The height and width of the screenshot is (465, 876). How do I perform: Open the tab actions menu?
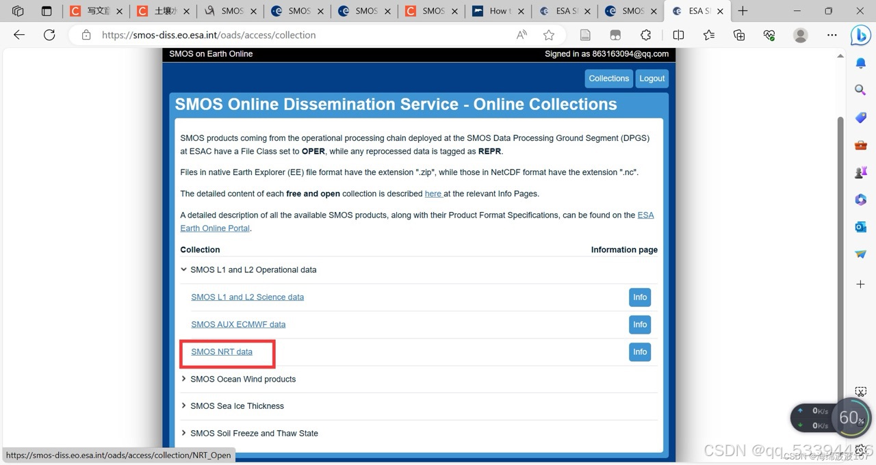click(x=47, y=11)
